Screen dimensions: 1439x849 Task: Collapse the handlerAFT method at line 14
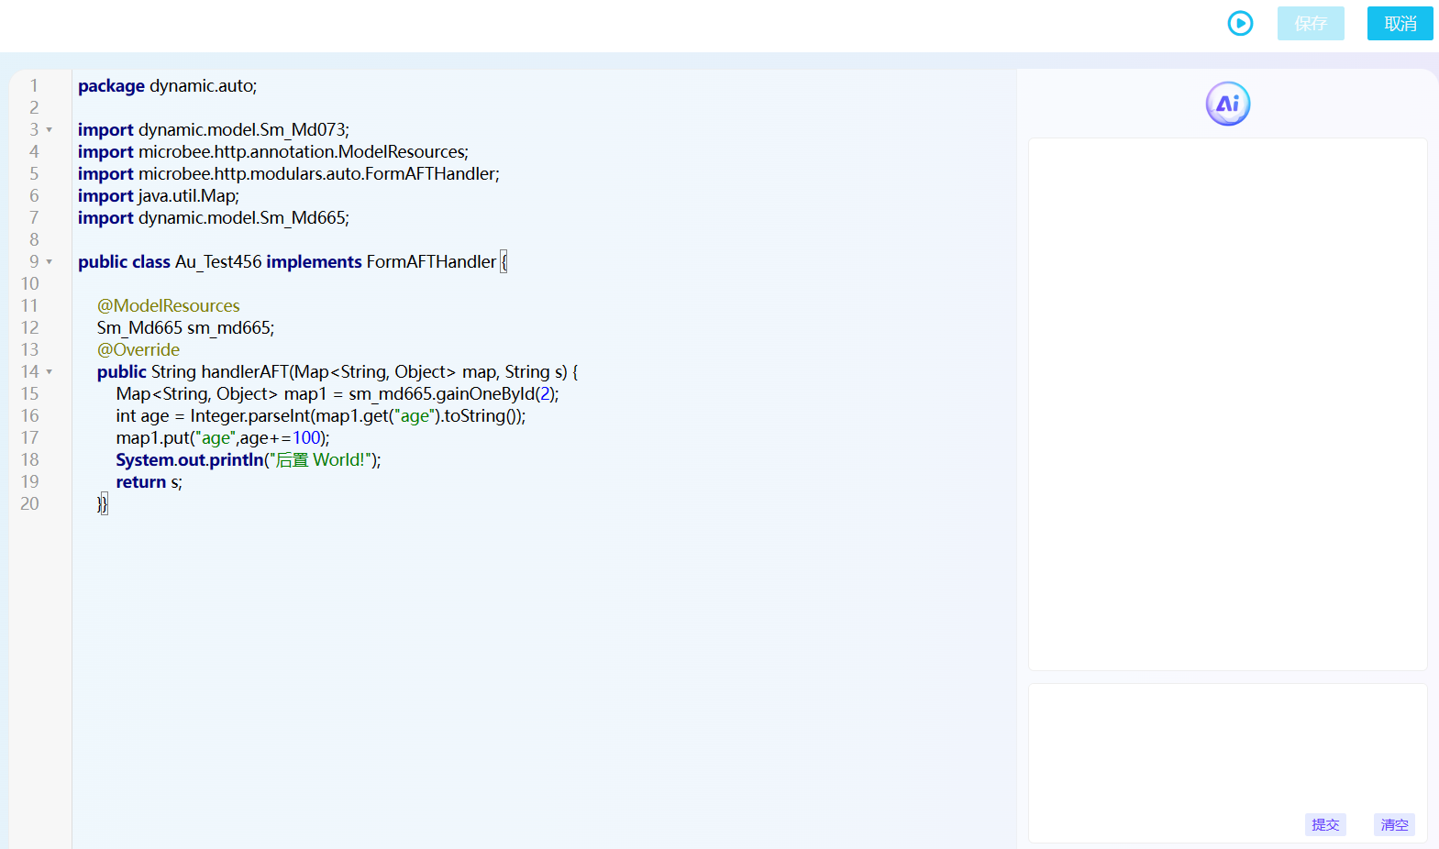50,372
